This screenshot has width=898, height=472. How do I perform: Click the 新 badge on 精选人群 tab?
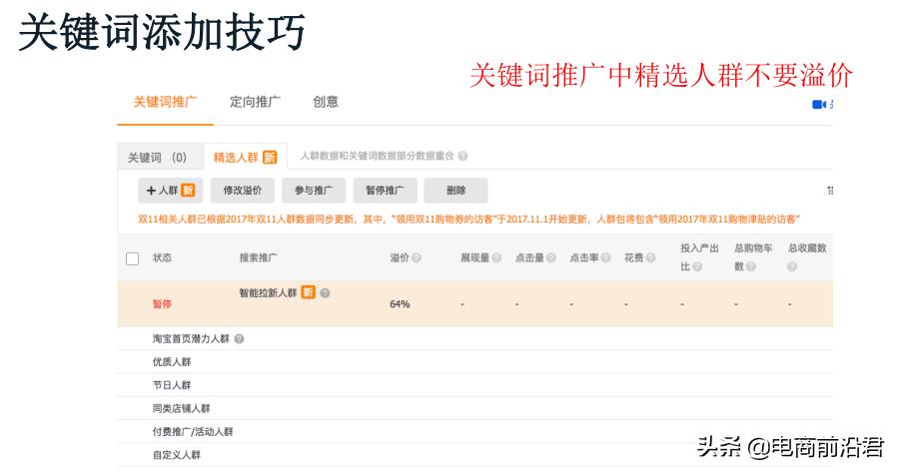pos(270,158)
